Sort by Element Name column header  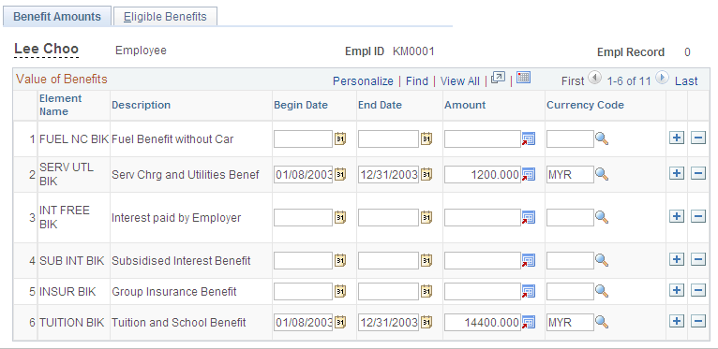[60, 105]
